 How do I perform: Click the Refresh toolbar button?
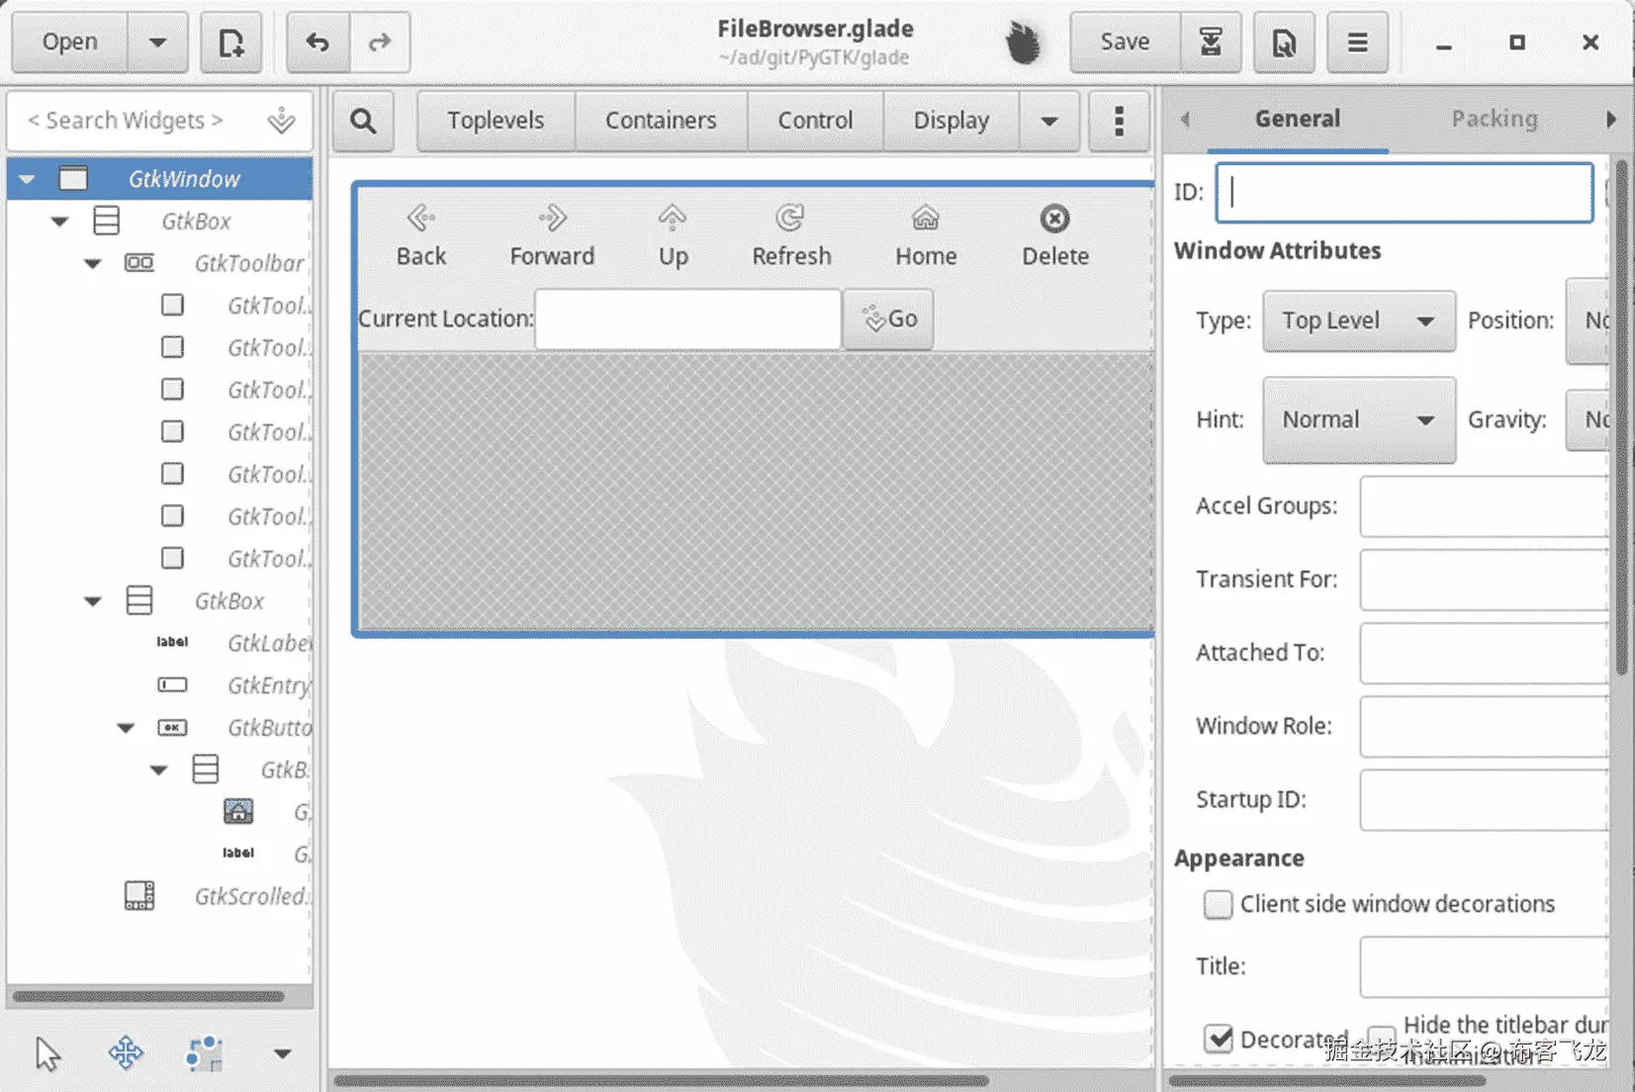[x=791, y=236]
